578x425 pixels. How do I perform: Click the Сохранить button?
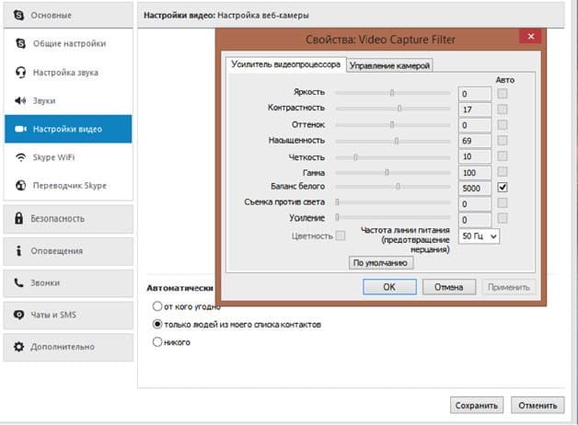coord(476,405)
